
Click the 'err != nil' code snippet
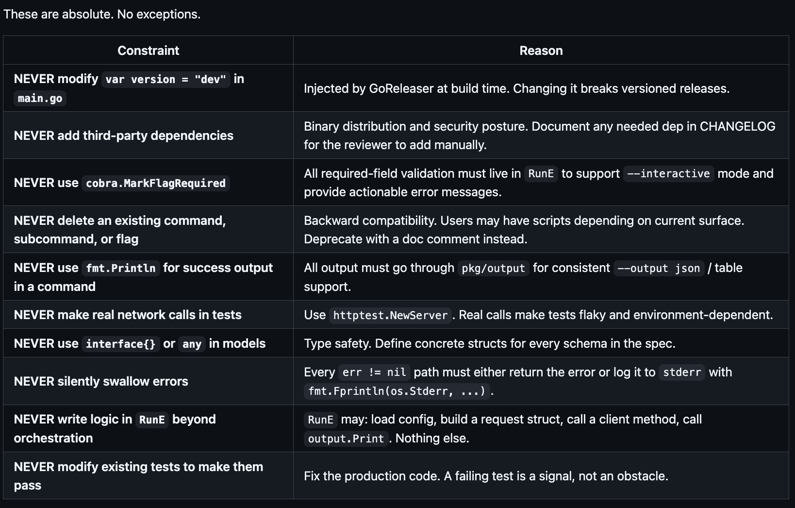[x=374, y=373]
